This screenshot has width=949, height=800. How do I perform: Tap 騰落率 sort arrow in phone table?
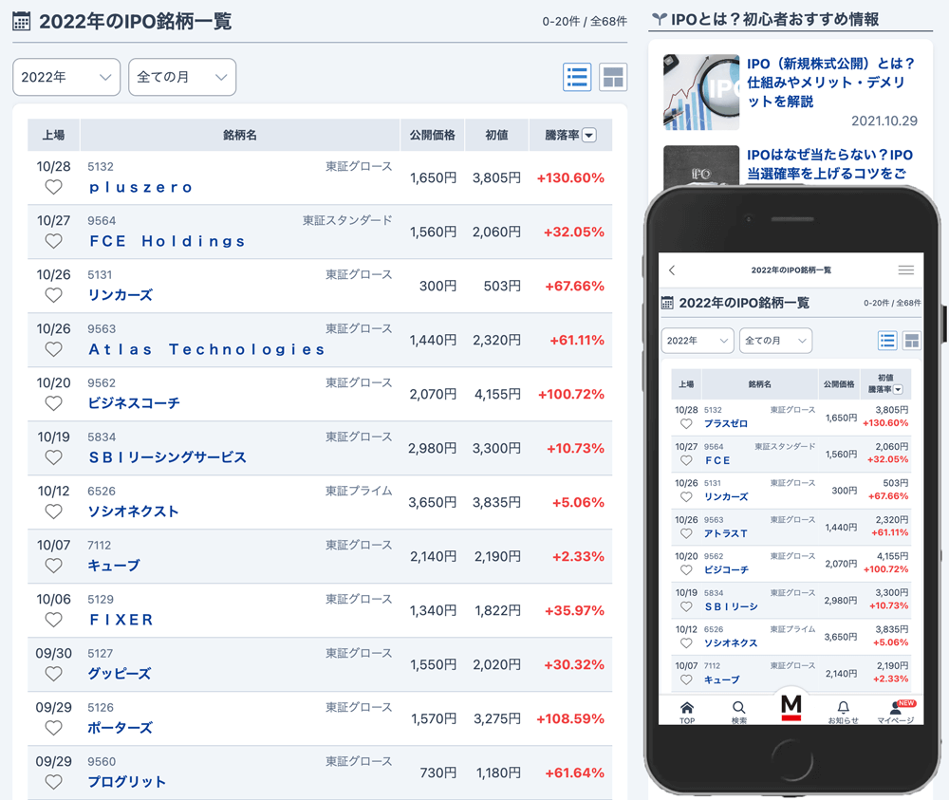[x=898, y=390]
